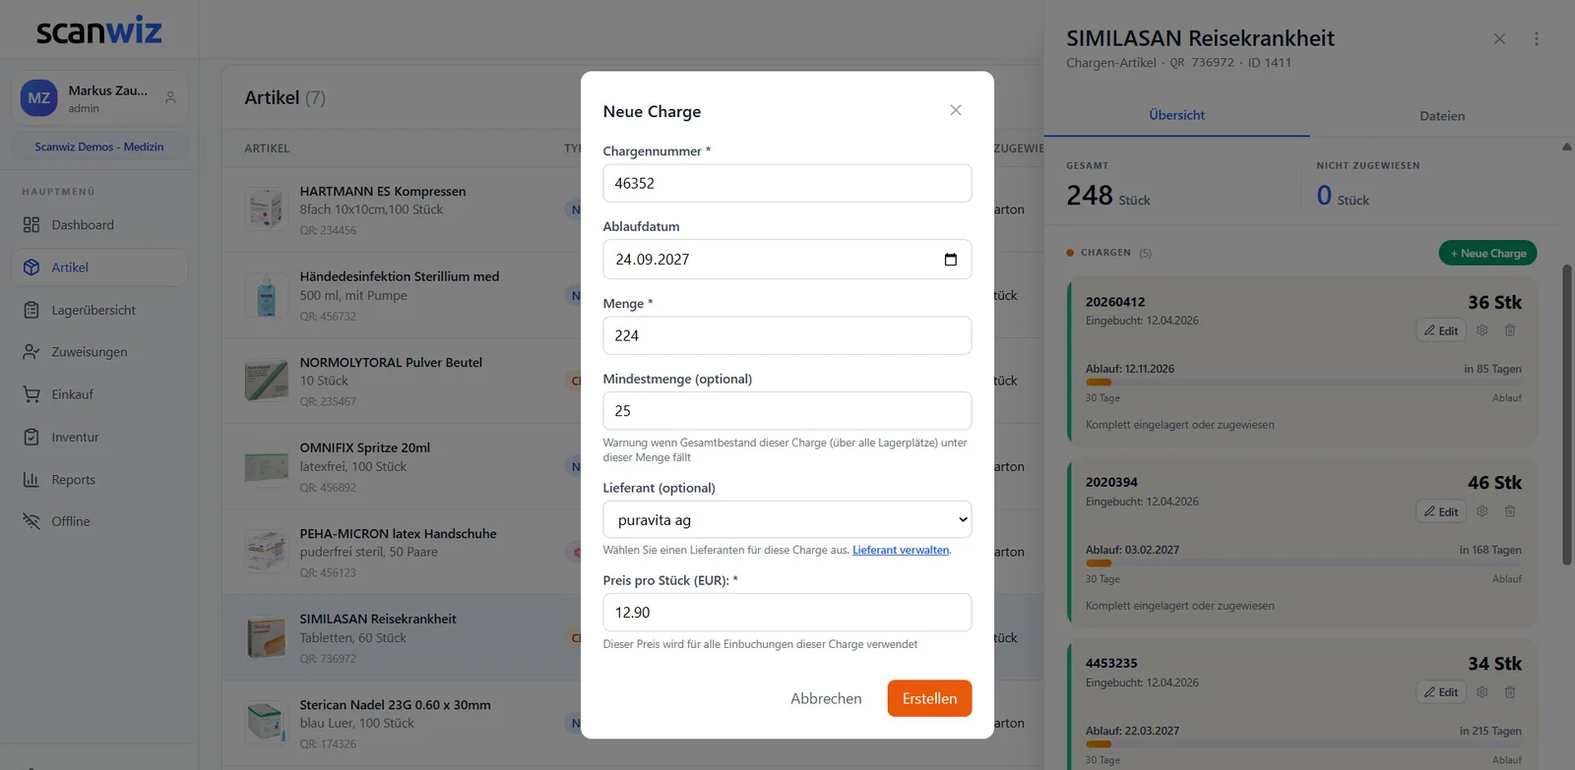This screenshot has width=1575, height=770.
Task: Click the Ablaufdatum date field
Action: [x=787, y=260]
